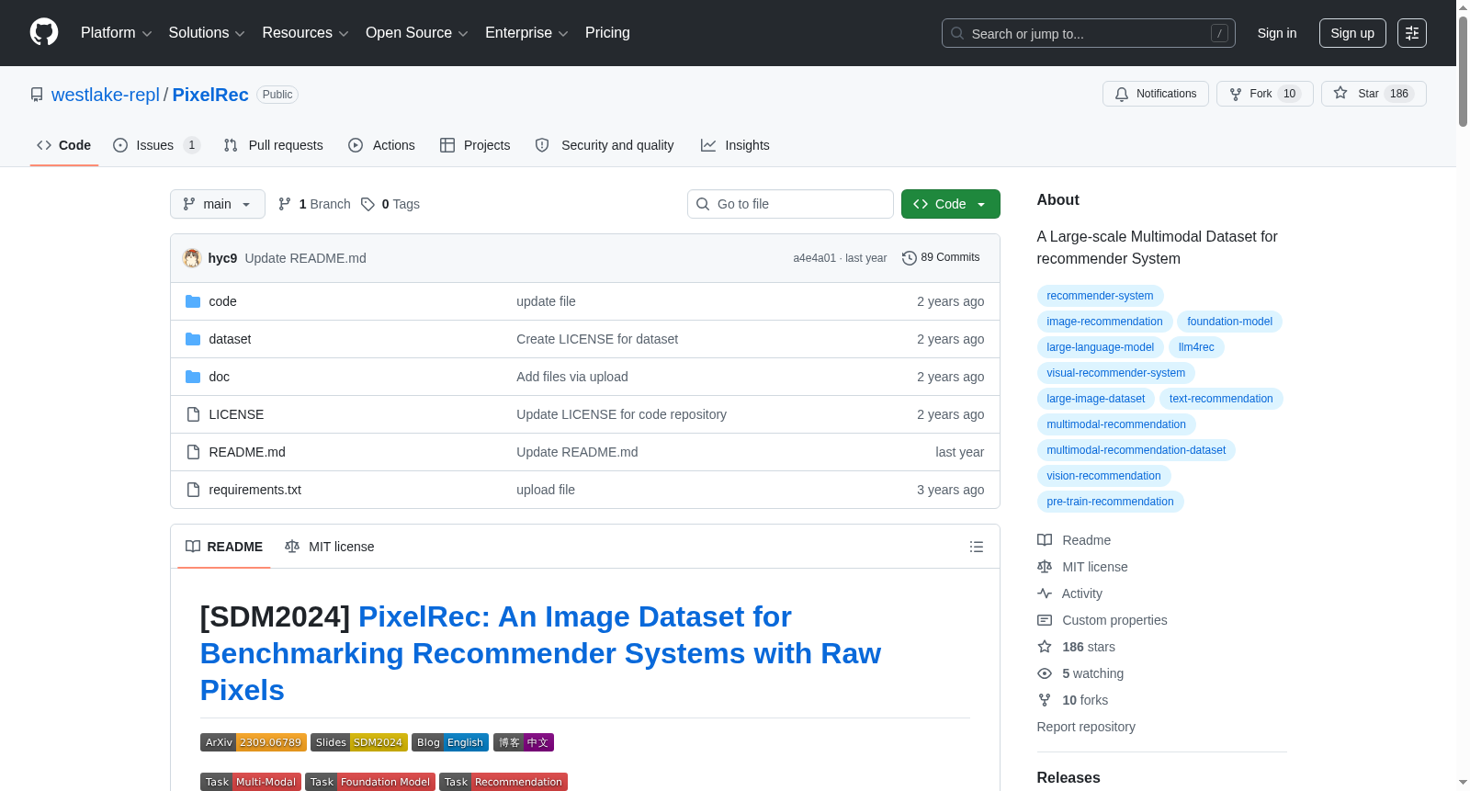Open the Blog English badge
The height and width of the screenshot is (791, 1470).
click(x=450, y=742)
